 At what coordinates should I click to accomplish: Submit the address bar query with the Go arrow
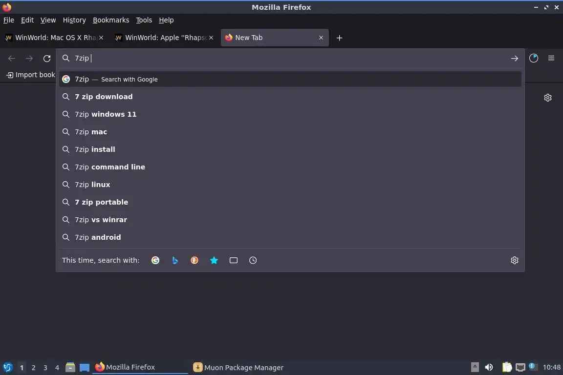point(514,59)
